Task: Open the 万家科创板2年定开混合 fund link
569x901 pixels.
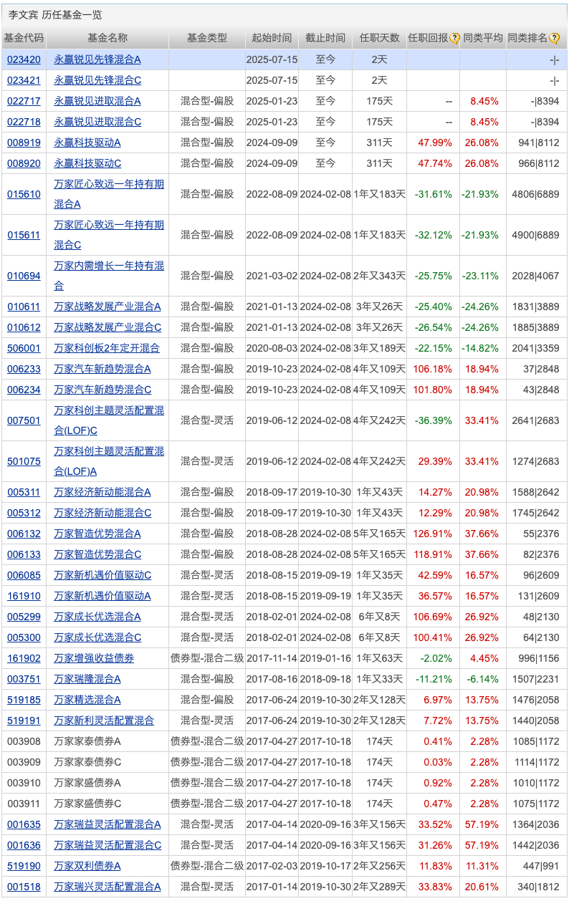Action: pos(107,348)
